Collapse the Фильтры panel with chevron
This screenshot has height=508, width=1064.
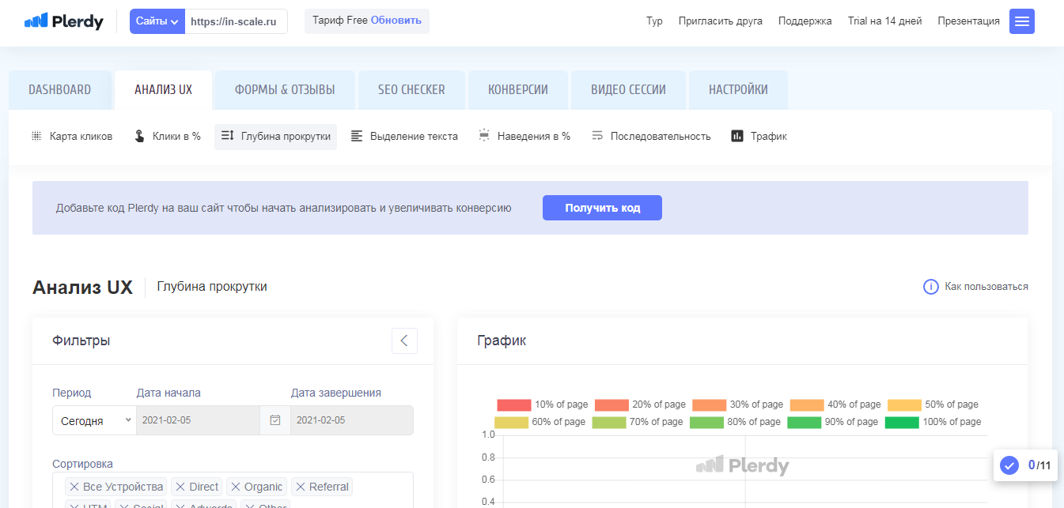(404, 341)
